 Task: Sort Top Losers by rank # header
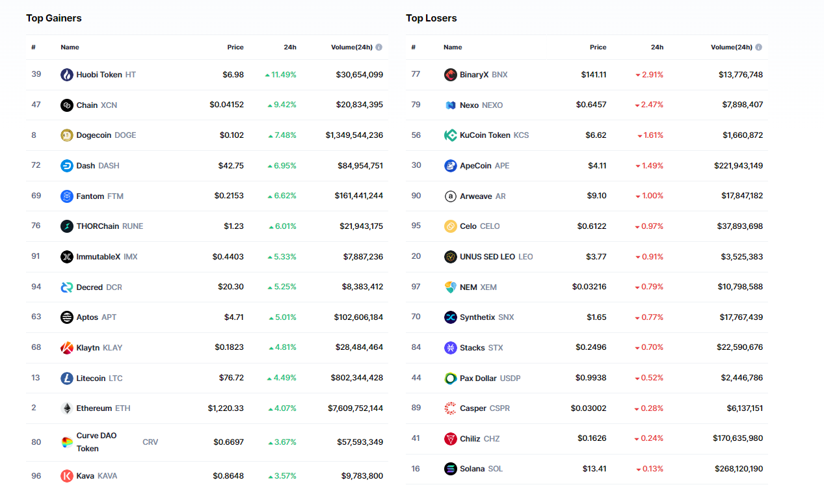[413, 47]
